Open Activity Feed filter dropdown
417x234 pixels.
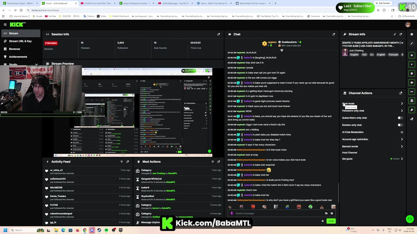pyautogui.click(x=122, y=162)
